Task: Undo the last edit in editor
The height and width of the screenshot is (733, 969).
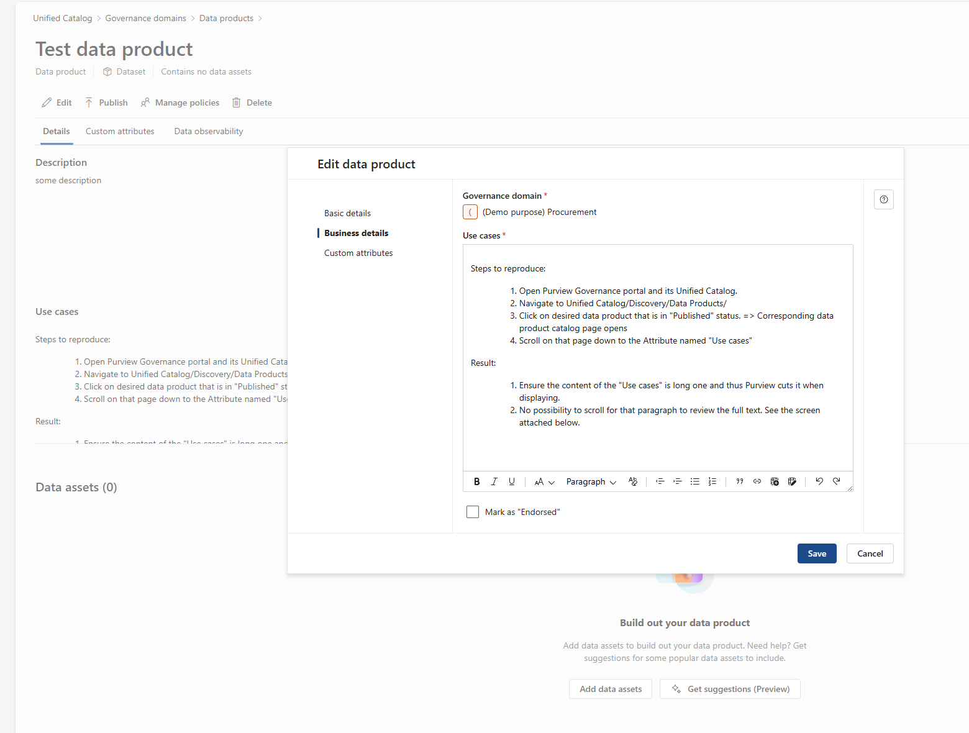Action: click(x=819, y=481)
